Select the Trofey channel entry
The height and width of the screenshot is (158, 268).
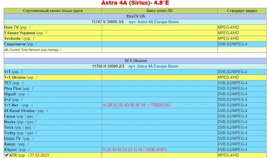9,133
